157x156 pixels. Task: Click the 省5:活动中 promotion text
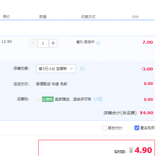pyautogui.click(x=85, y=42)
